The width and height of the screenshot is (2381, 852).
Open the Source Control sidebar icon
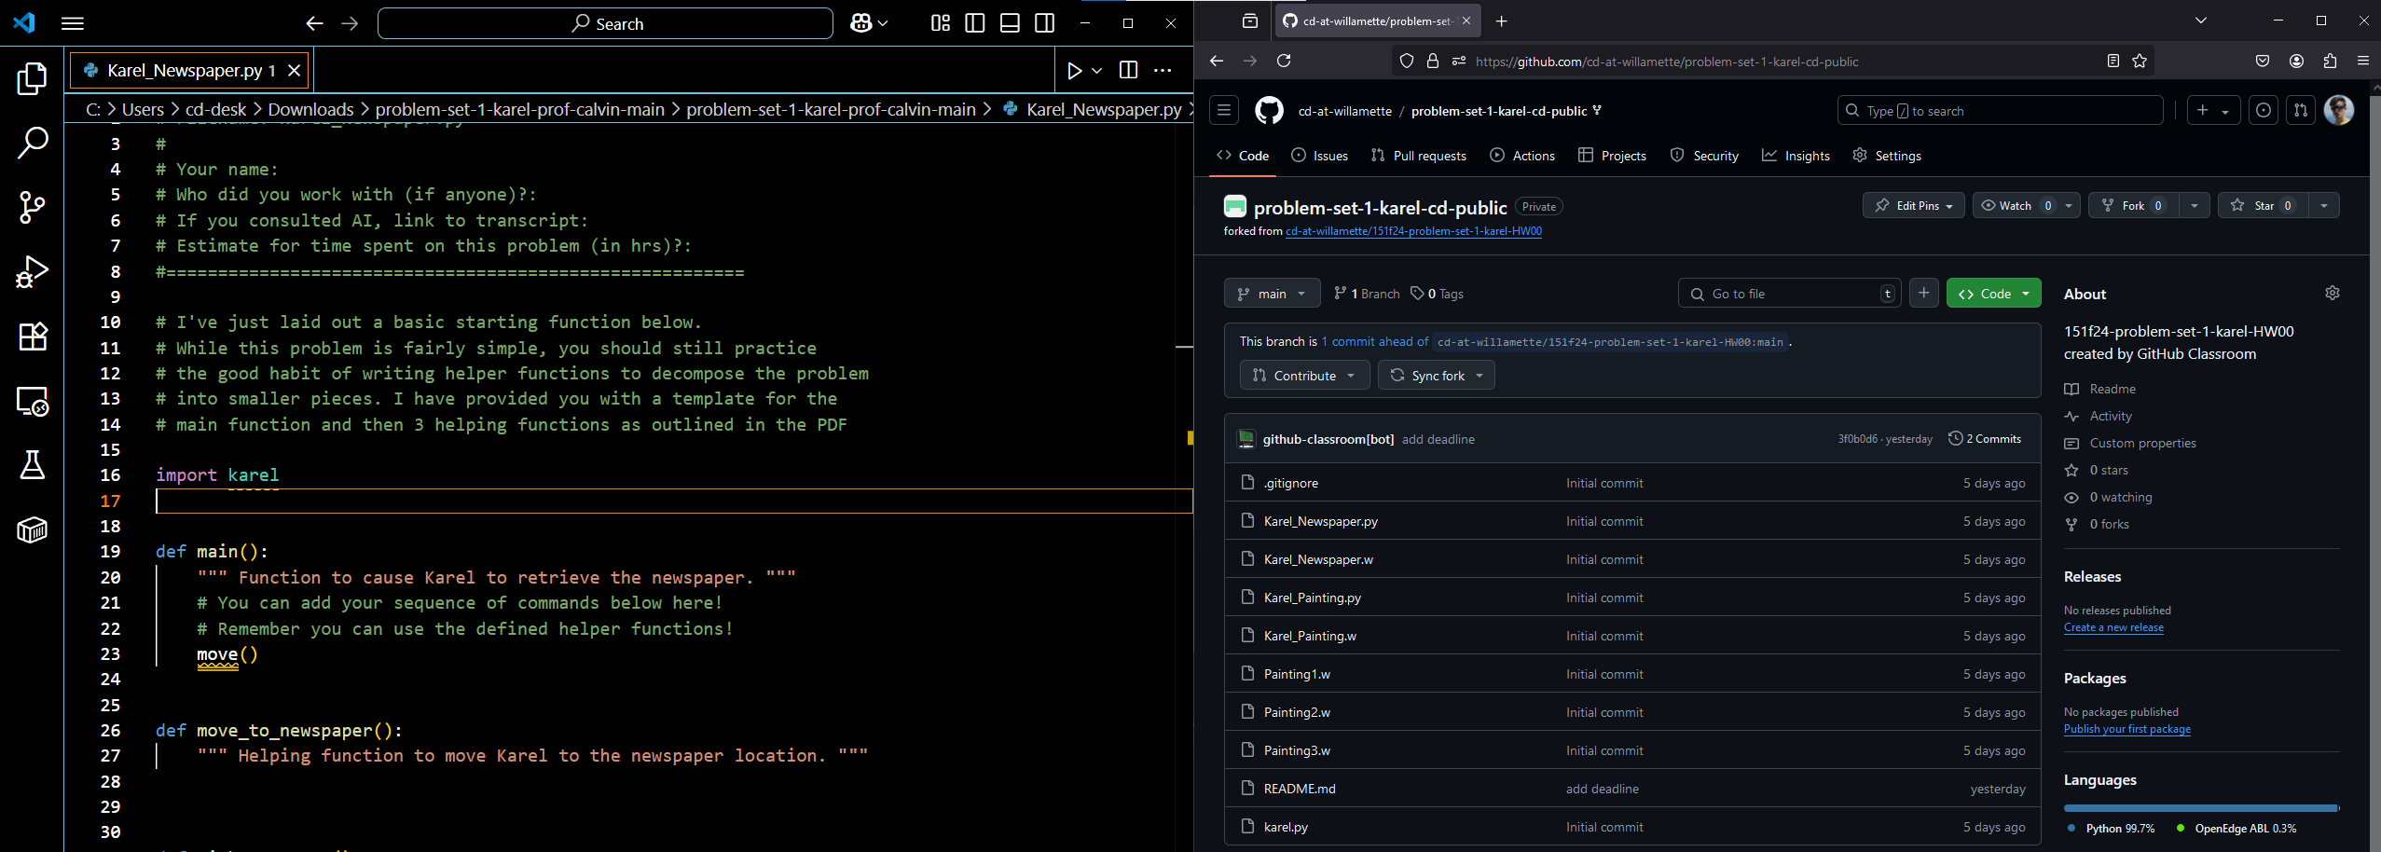tap(33, 207)
